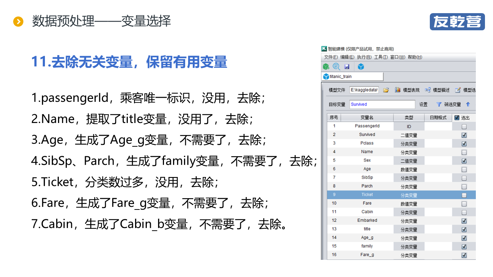The width and height of the screenshot is (493, 277).
Task: Open the 编辑(E) menu
Action: [x=347, y=57]
